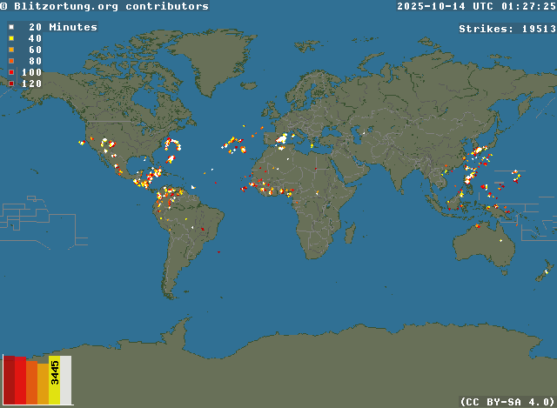Screen dimensions: 557x408
Task: Click the yellow 40 minutes legend marker
Action: coord(10,39)
